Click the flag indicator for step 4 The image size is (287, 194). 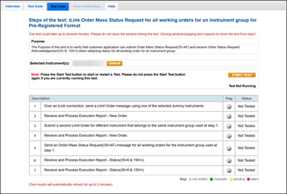pyautogui.click(x=228, y=135)
